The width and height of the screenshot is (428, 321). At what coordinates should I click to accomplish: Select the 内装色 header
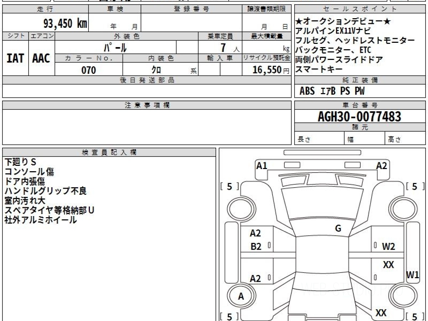(160, 58)
